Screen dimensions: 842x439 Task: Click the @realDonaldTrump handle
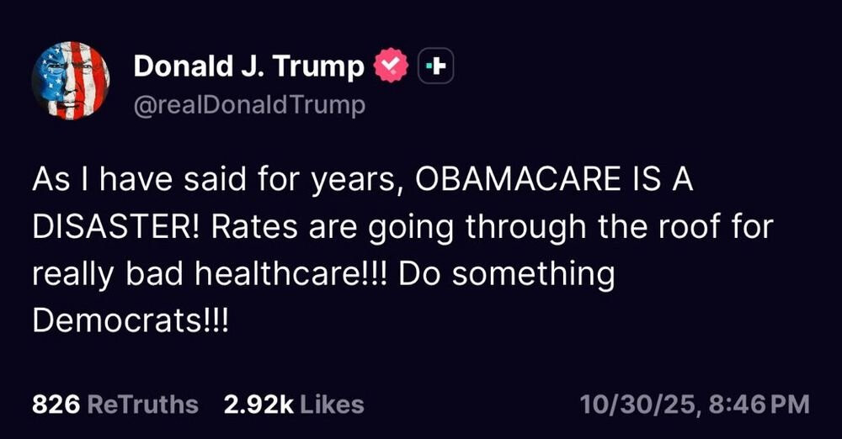click(249, 104)
